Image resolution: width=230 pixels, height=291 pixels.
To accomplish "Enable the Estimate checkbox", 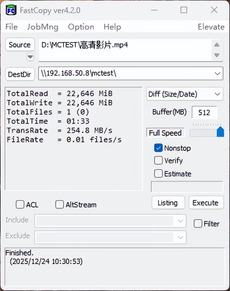I will (x=158, y=173).
